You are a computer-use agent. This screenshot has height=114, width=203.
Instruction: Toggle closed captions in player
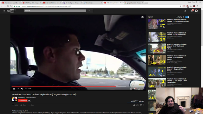coord(131,89)
